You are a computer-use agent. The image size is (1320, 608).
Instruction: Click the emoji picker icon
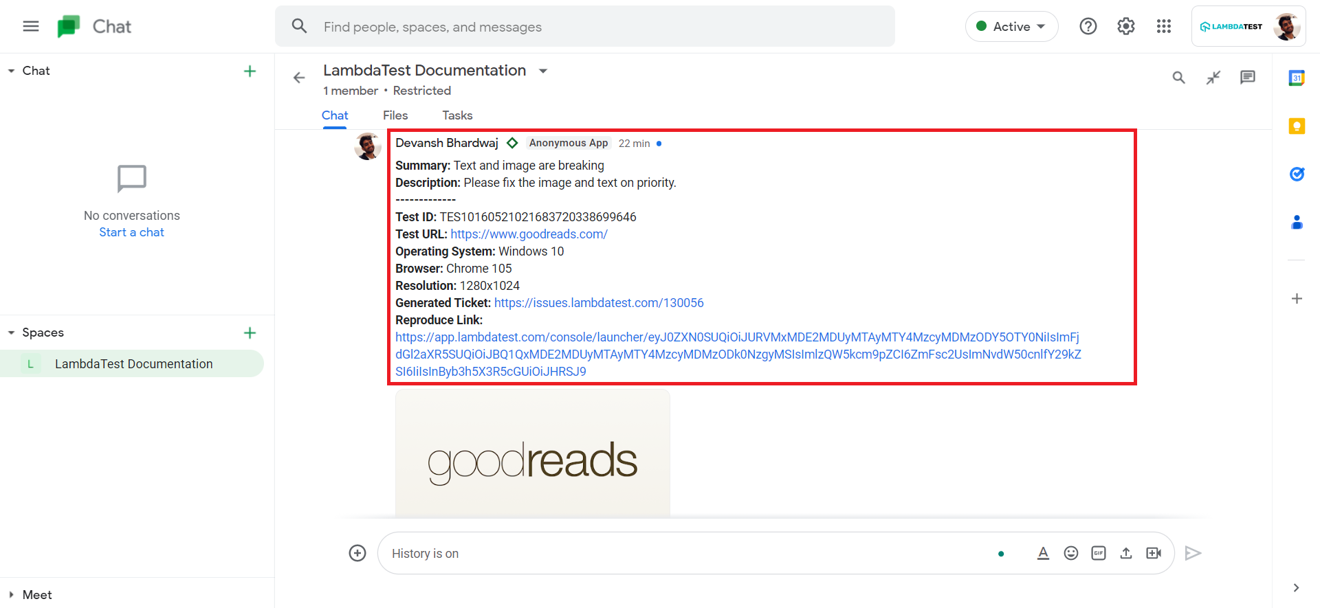[1070, 553]
